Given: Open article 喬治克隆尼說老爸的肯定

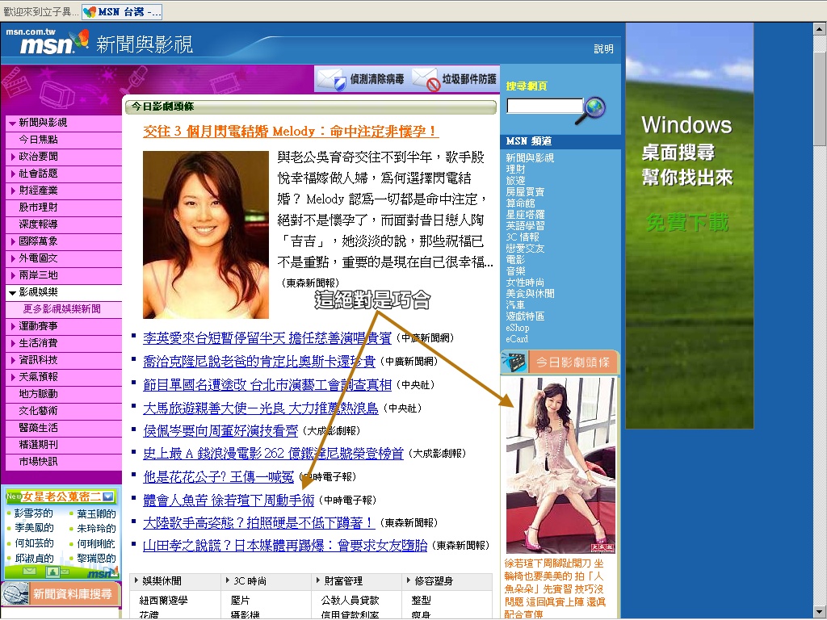Looking at the screenshot, I should pyautogui.click(x=259, y=361).
